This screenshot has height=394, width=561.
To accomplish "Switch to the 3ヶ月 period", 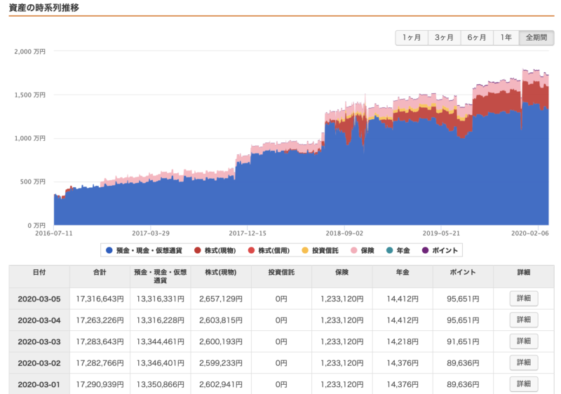I will pos(445,38).
